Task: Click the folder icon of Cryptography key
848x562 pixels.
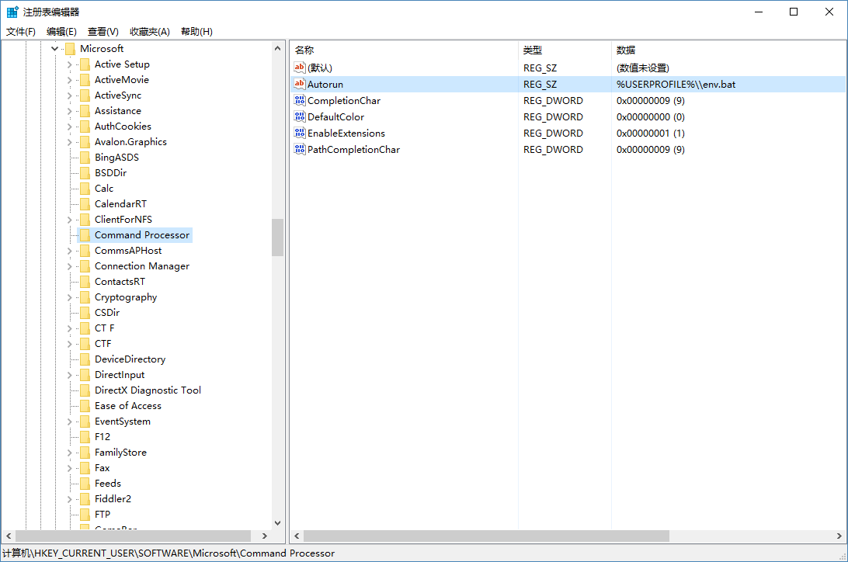Action: point(85,297)
